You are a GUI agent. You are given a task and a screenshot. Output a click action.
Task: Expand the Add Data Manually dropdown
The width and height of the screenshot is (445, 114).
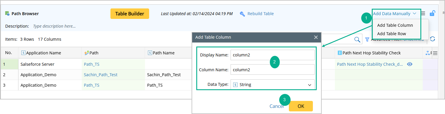pos(395,13)
